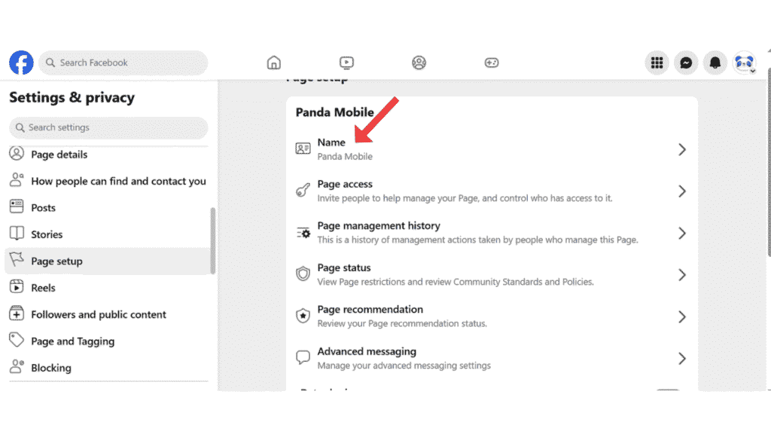Click the Search settings field
Image resolution: width=771 pixels, height=434 pixels.
[108, 127]
